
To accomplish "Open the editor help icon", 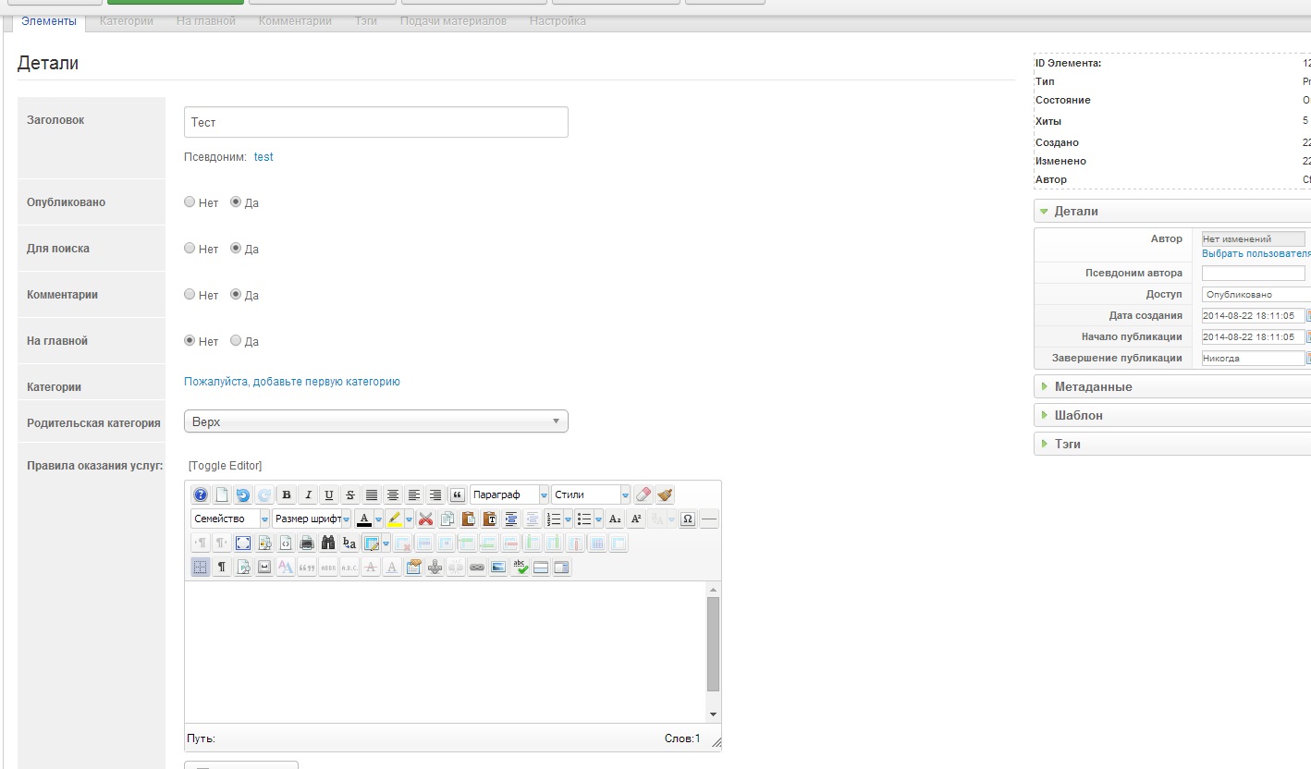I will [x=200, y=495].
